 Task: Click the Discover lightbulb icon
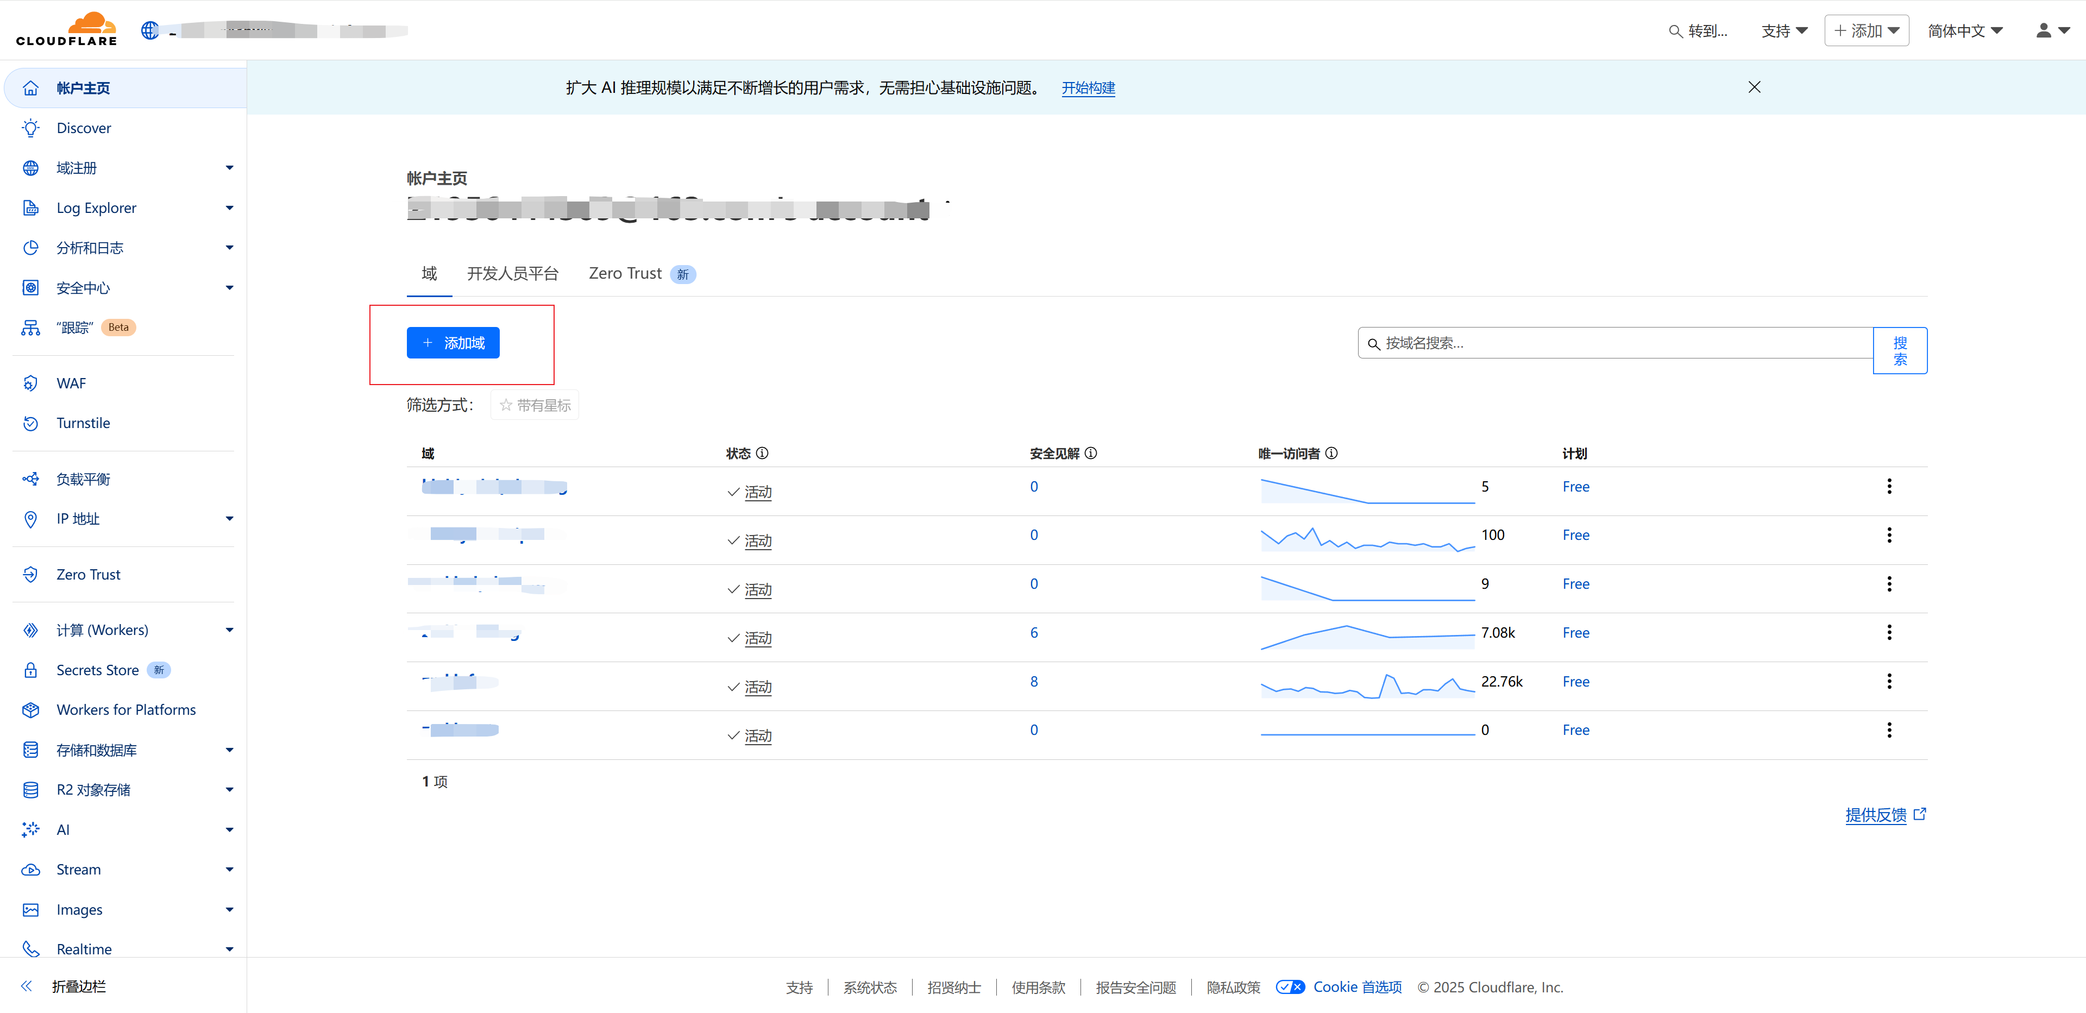click(31, 128)
